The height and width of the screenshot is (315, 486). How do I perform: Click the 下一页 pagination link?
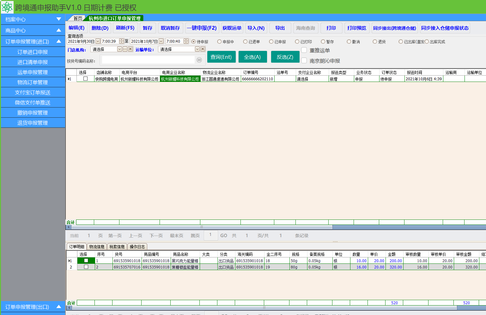[156, 236]
